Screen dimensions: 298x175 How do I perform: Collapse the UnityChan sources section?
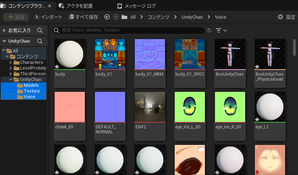point(4,41)
